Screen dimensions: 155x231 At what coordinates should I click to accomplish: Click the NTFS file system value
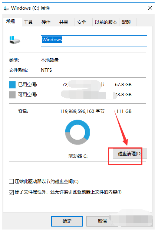click(x=46, y=70)
